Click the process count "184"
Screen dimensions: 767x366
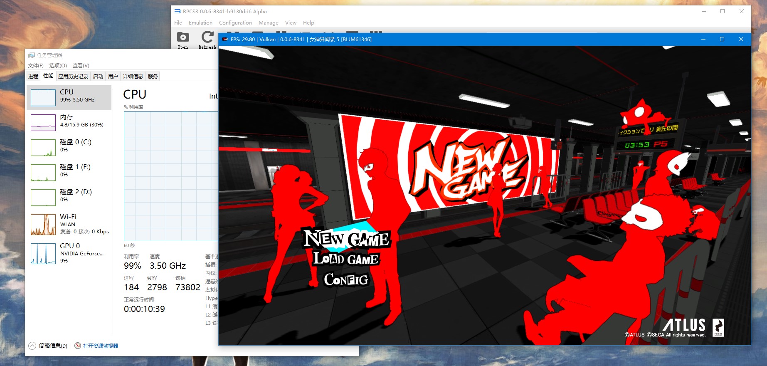click(x=131, y=287)
